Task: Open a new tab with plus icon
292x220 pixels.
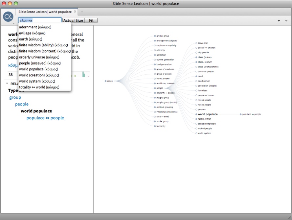Action: (82, 12)
